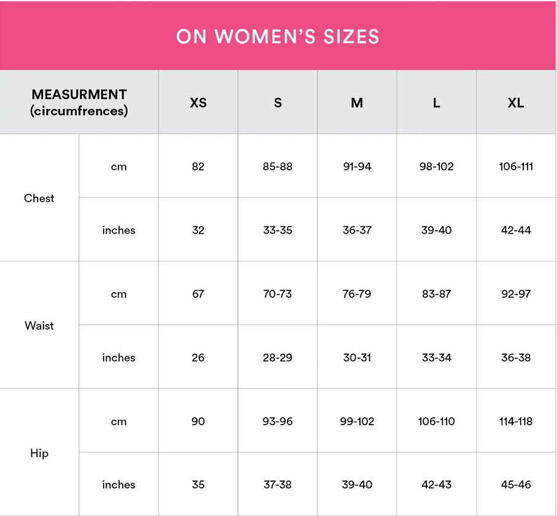Select the L size column header
This screenshot has height=516, width=557.
coord(437,102)
